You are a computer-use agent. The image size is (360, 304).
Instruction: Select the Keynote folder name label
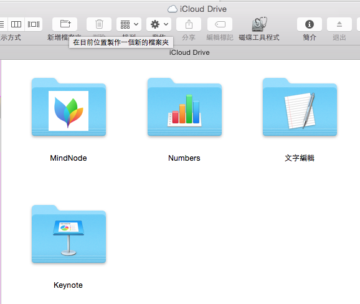coord(68,285)
